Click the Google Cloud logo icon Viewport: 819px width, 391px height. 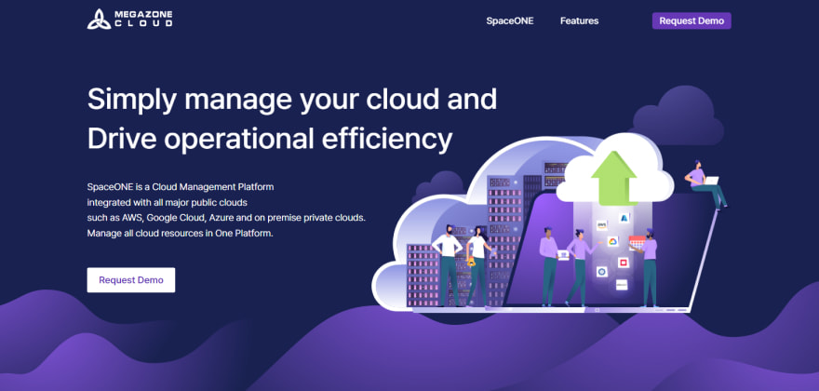pyautogui.click(x=613, y=241)
